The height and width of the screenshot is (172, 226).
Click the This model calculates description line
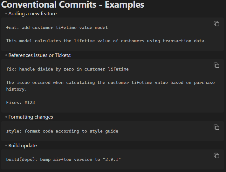coord(106,41)
